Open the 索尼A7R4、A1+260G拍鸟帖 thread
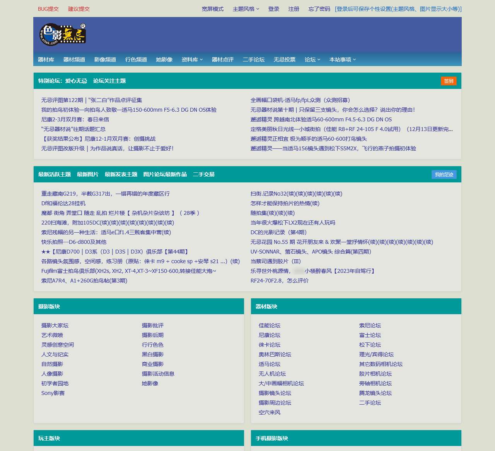This screenshot has width=495, height=451. click(84, 281)
